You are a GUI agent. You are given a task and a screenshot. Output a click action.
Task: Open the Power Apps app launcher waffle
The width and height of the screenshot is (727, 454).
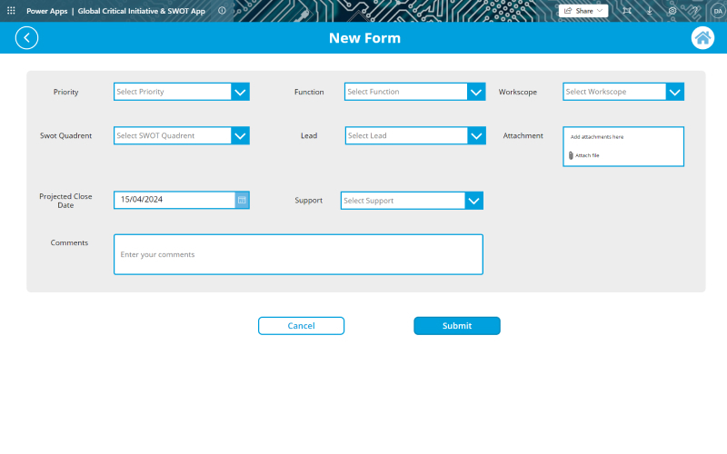point(11,10)
